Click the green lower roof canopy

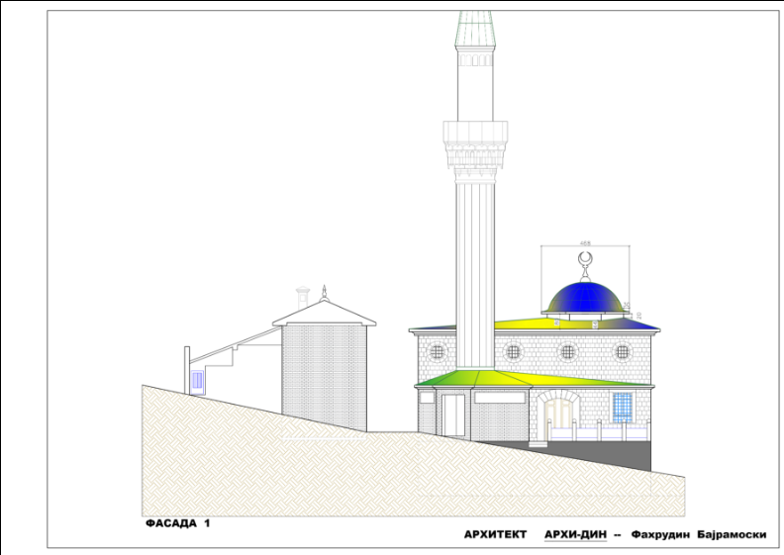(x=535, y=378)
